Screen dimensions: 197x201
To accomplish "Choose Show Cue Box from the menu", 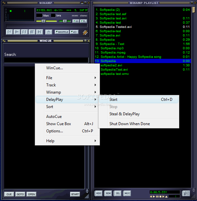I will coord(67,124).
